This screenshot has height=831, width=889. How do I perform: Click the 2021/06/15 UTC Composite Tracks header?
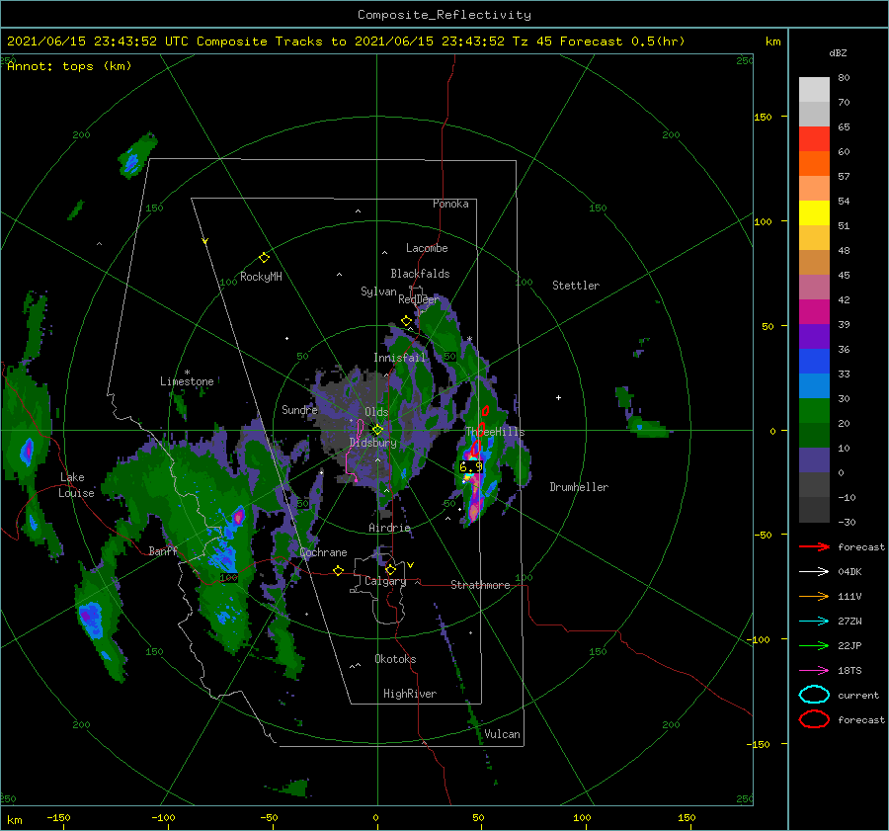[346, 42]
